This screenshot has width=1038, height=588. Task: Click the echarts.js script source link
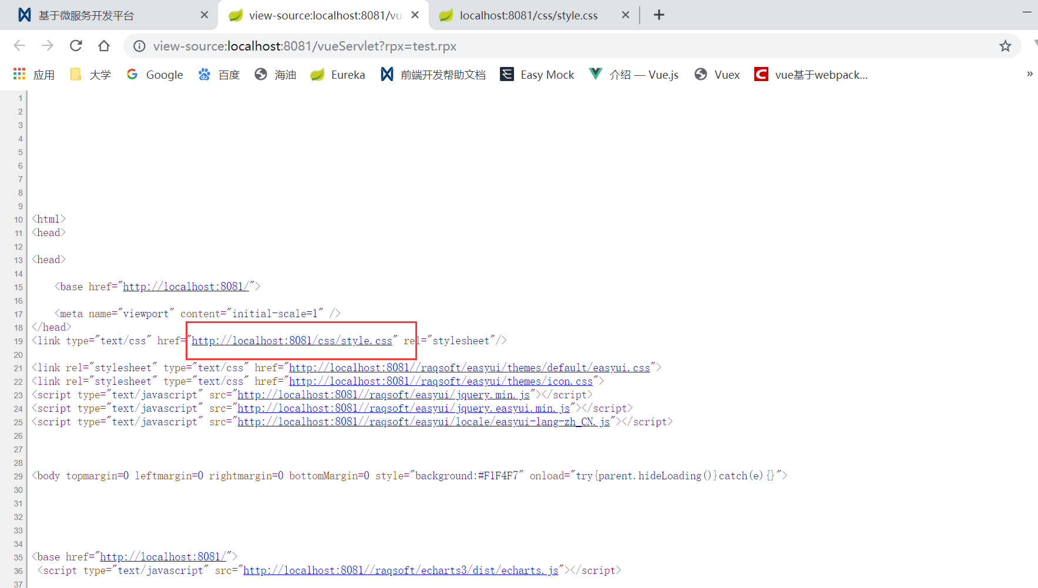(400, 570)
